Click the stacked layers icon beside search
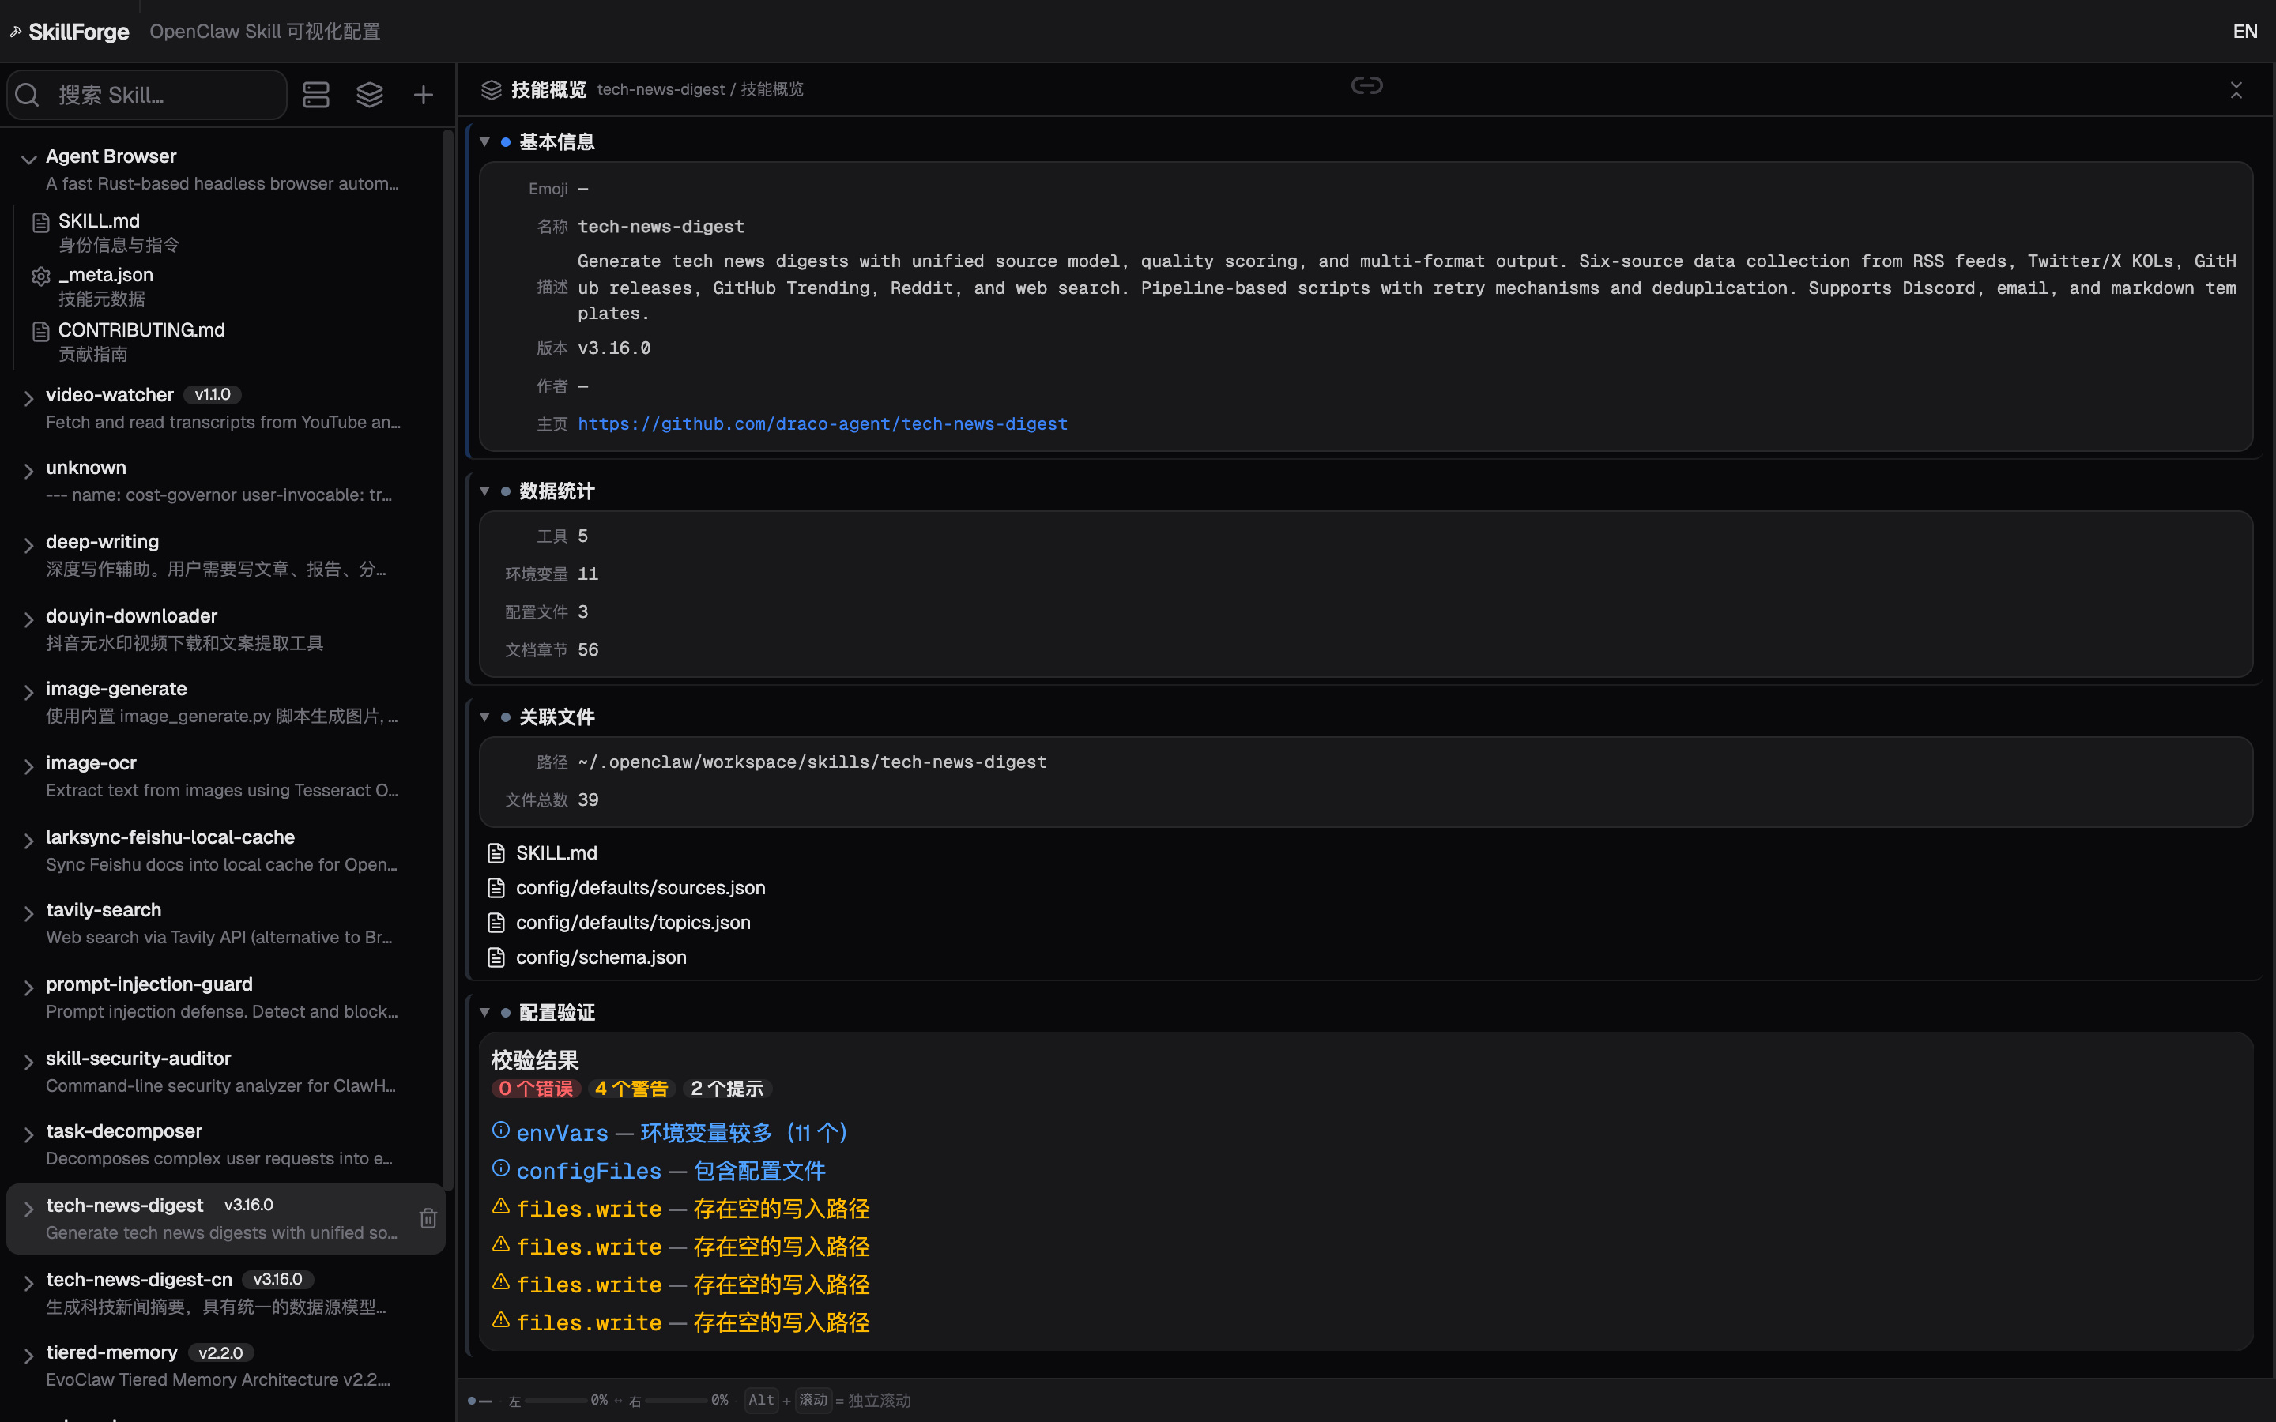Screen dimensions: 2276x1422 click(370, 95)
